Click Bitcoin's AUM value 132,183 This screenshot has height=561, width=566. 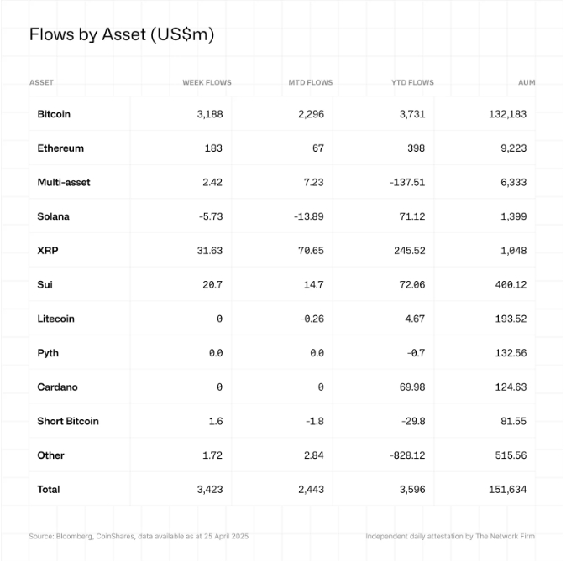click(x=507, y=114)
